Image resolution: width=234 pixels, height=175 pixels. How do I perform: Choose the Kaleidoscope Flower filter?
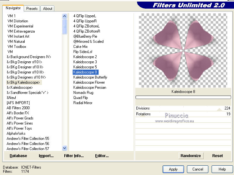(89, 82)
